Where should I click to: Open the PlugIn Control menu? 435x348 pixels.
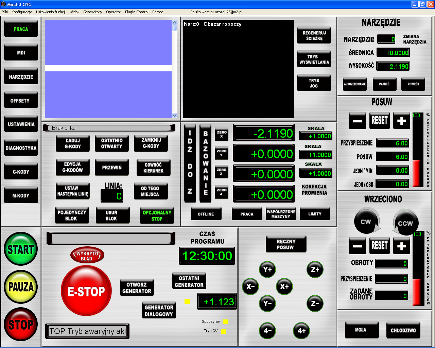click(x=137, y=12)
